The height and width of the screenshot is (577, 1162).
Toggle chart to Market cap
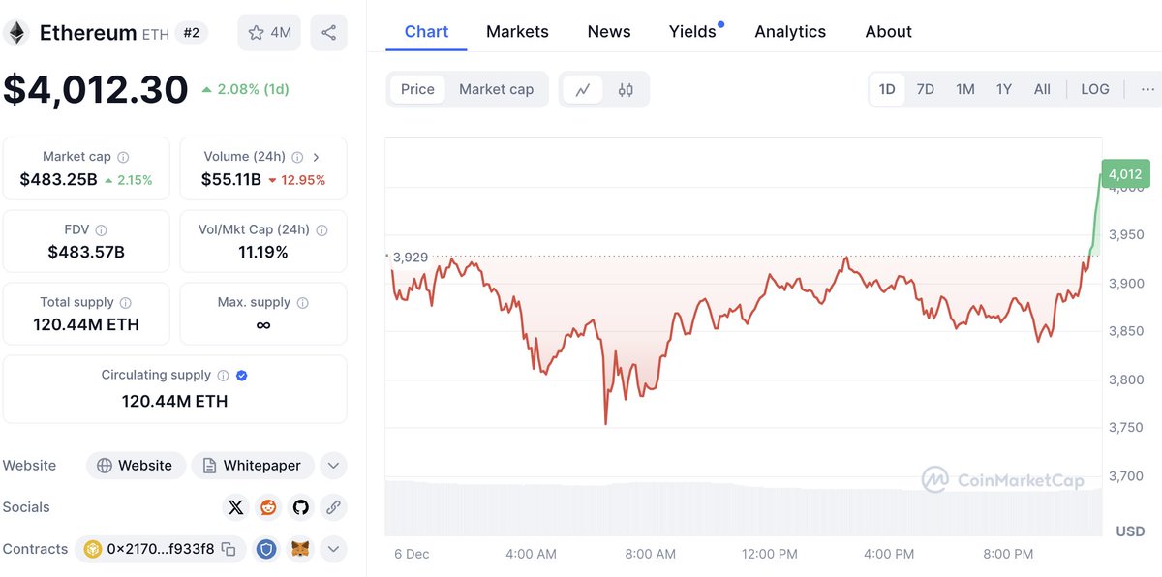(x=496, y=89)
